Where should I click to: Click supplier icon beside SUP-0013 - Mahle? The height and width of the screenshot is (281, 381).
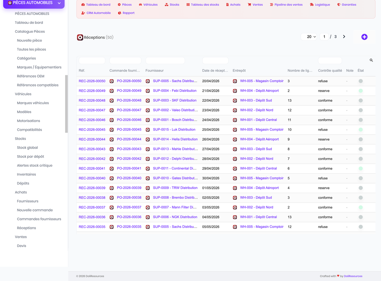pyautogui.click(x=148, y=149)
